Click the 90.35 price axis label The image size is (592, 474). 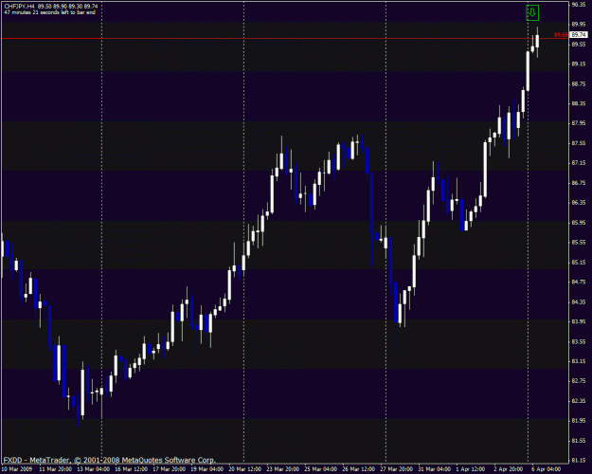tap(579, 5)
